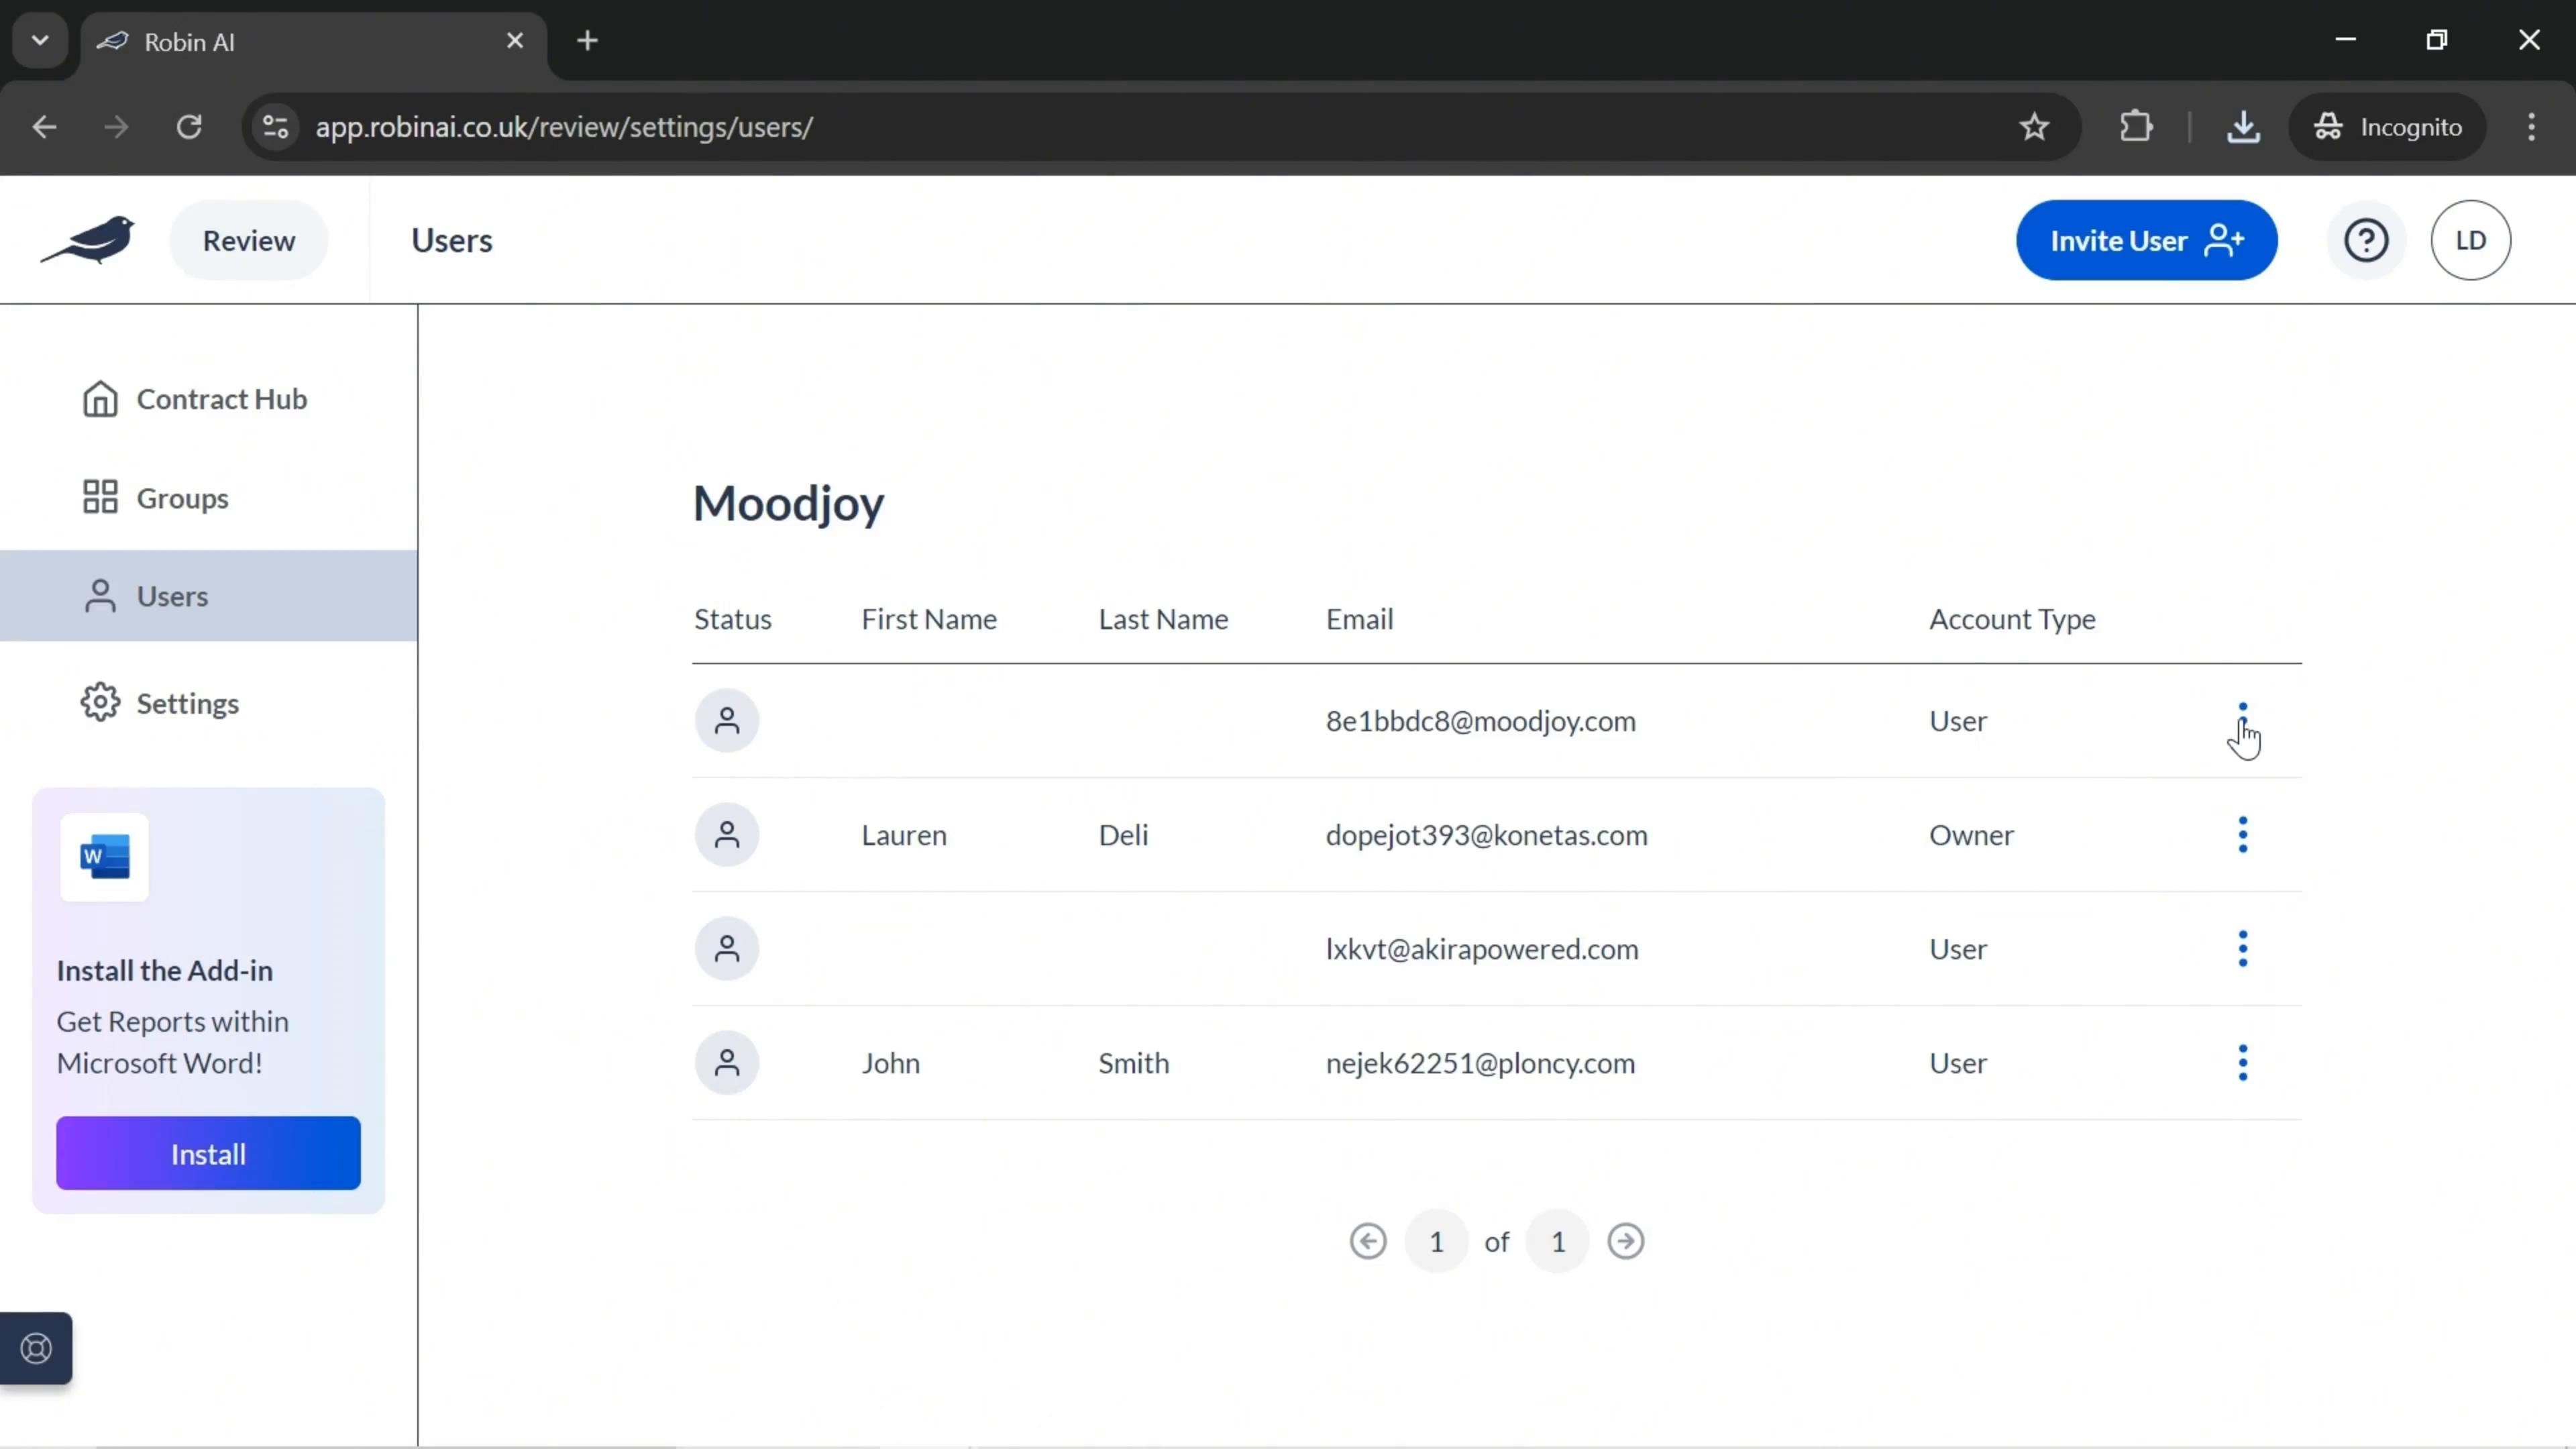Click user avatar icon for John Smith
The width and height of the screenshot is (2576, 1449).
pos(725,1061)
